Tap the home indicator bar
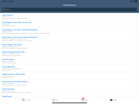Screen dimensions: 139x104 pyautogui.click(x=69, y=103)
